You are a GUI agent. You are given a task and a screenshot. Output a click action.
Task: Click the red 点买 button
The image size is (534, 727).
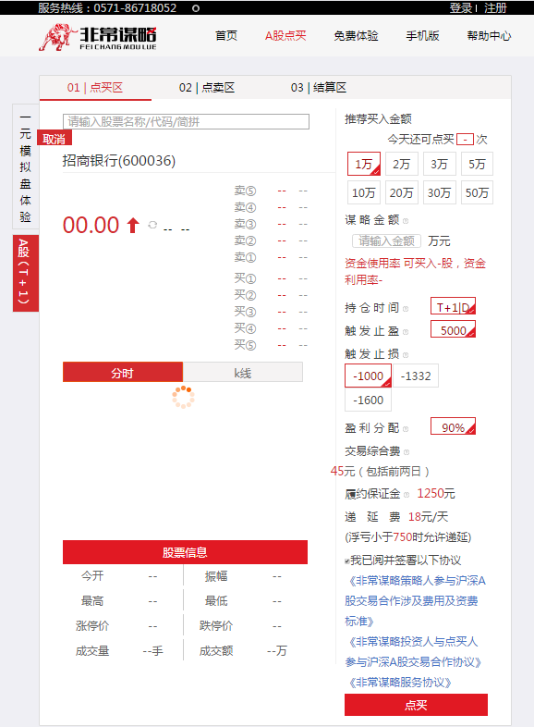pos(416,705)
